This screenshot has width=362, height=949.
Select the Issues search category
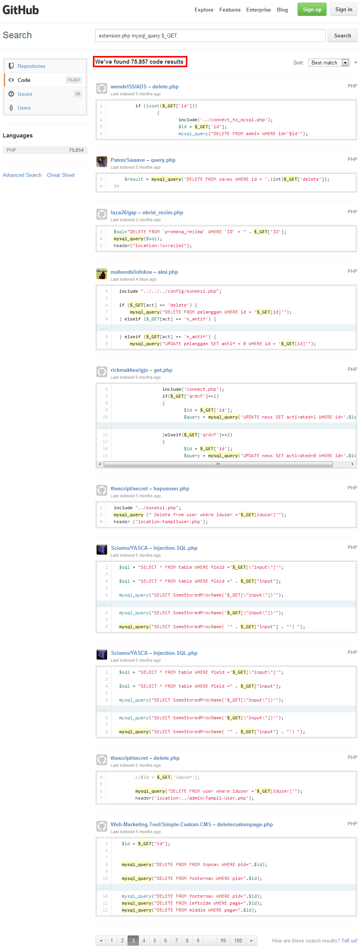coord(45,94)
